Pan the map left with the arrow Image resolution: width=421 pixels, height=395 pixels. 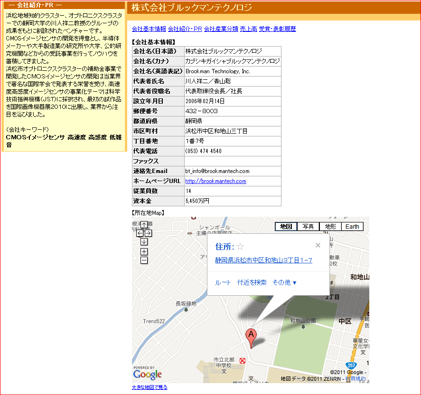coord(140,233)
